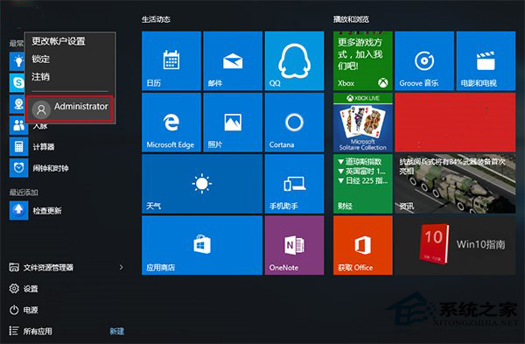This screenshot has width=525, height=344.
Task: Open the 获取 Office tile
Action: [362, 245]
